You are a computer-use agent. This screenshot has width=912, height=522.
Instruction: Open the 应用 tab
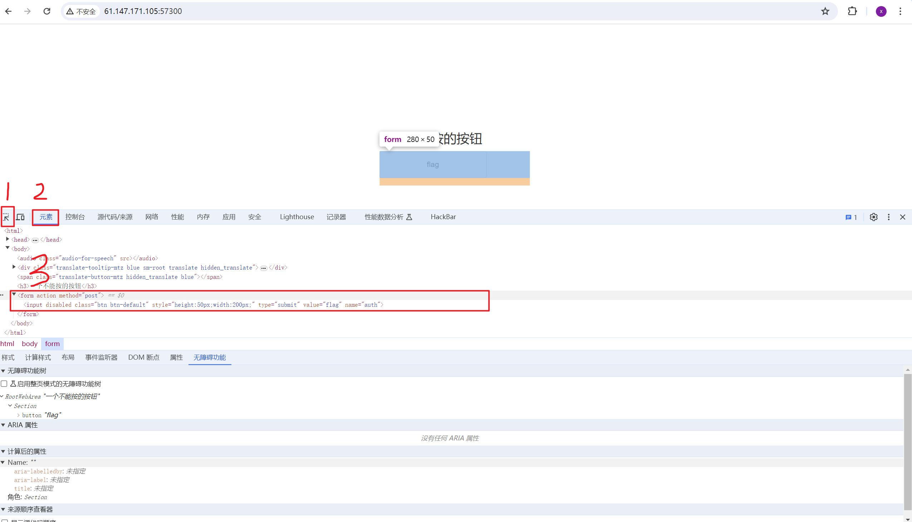(229, 217)
